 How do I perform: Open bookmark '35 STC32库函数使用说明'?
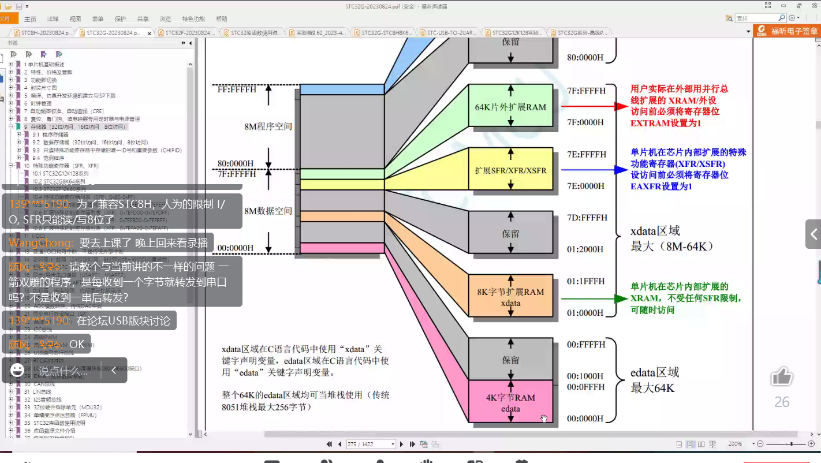(x=54, y=423)
